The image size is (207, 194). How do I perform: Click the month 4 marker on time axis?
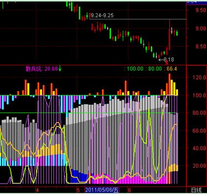click(37, 190)
